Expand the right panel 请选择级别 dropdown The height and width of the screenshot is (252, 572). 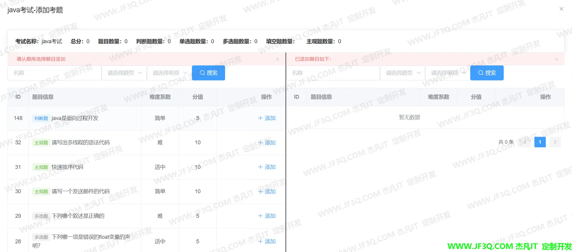pos(448,73)
